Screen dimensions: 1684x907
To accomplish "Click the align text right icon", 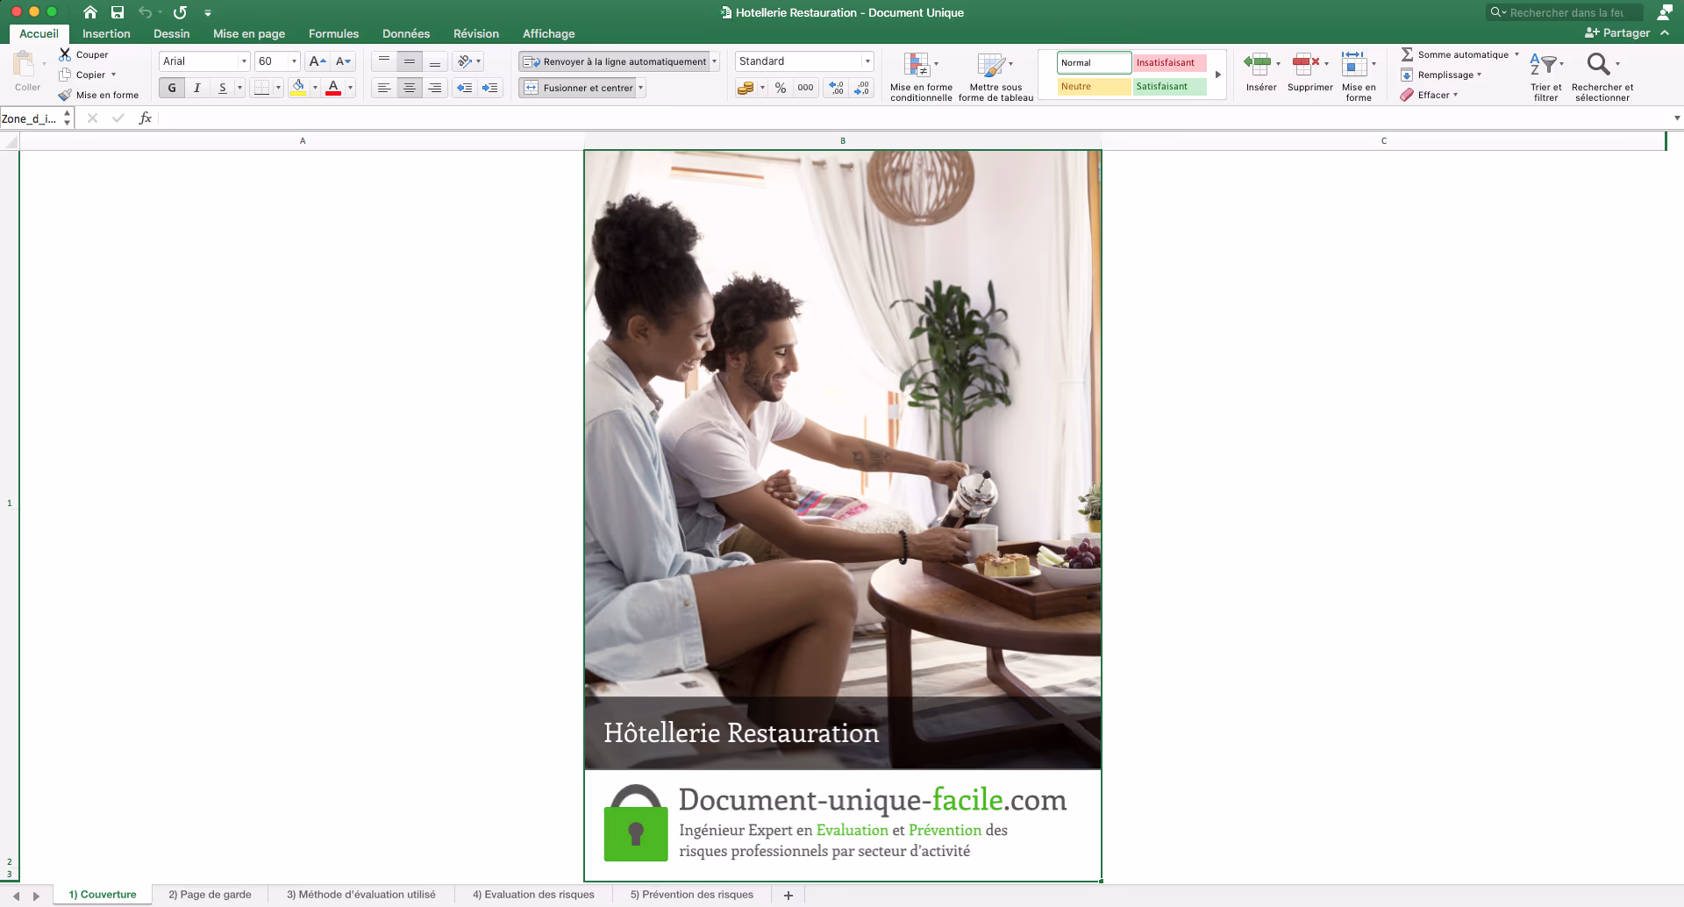I will 435,88.
